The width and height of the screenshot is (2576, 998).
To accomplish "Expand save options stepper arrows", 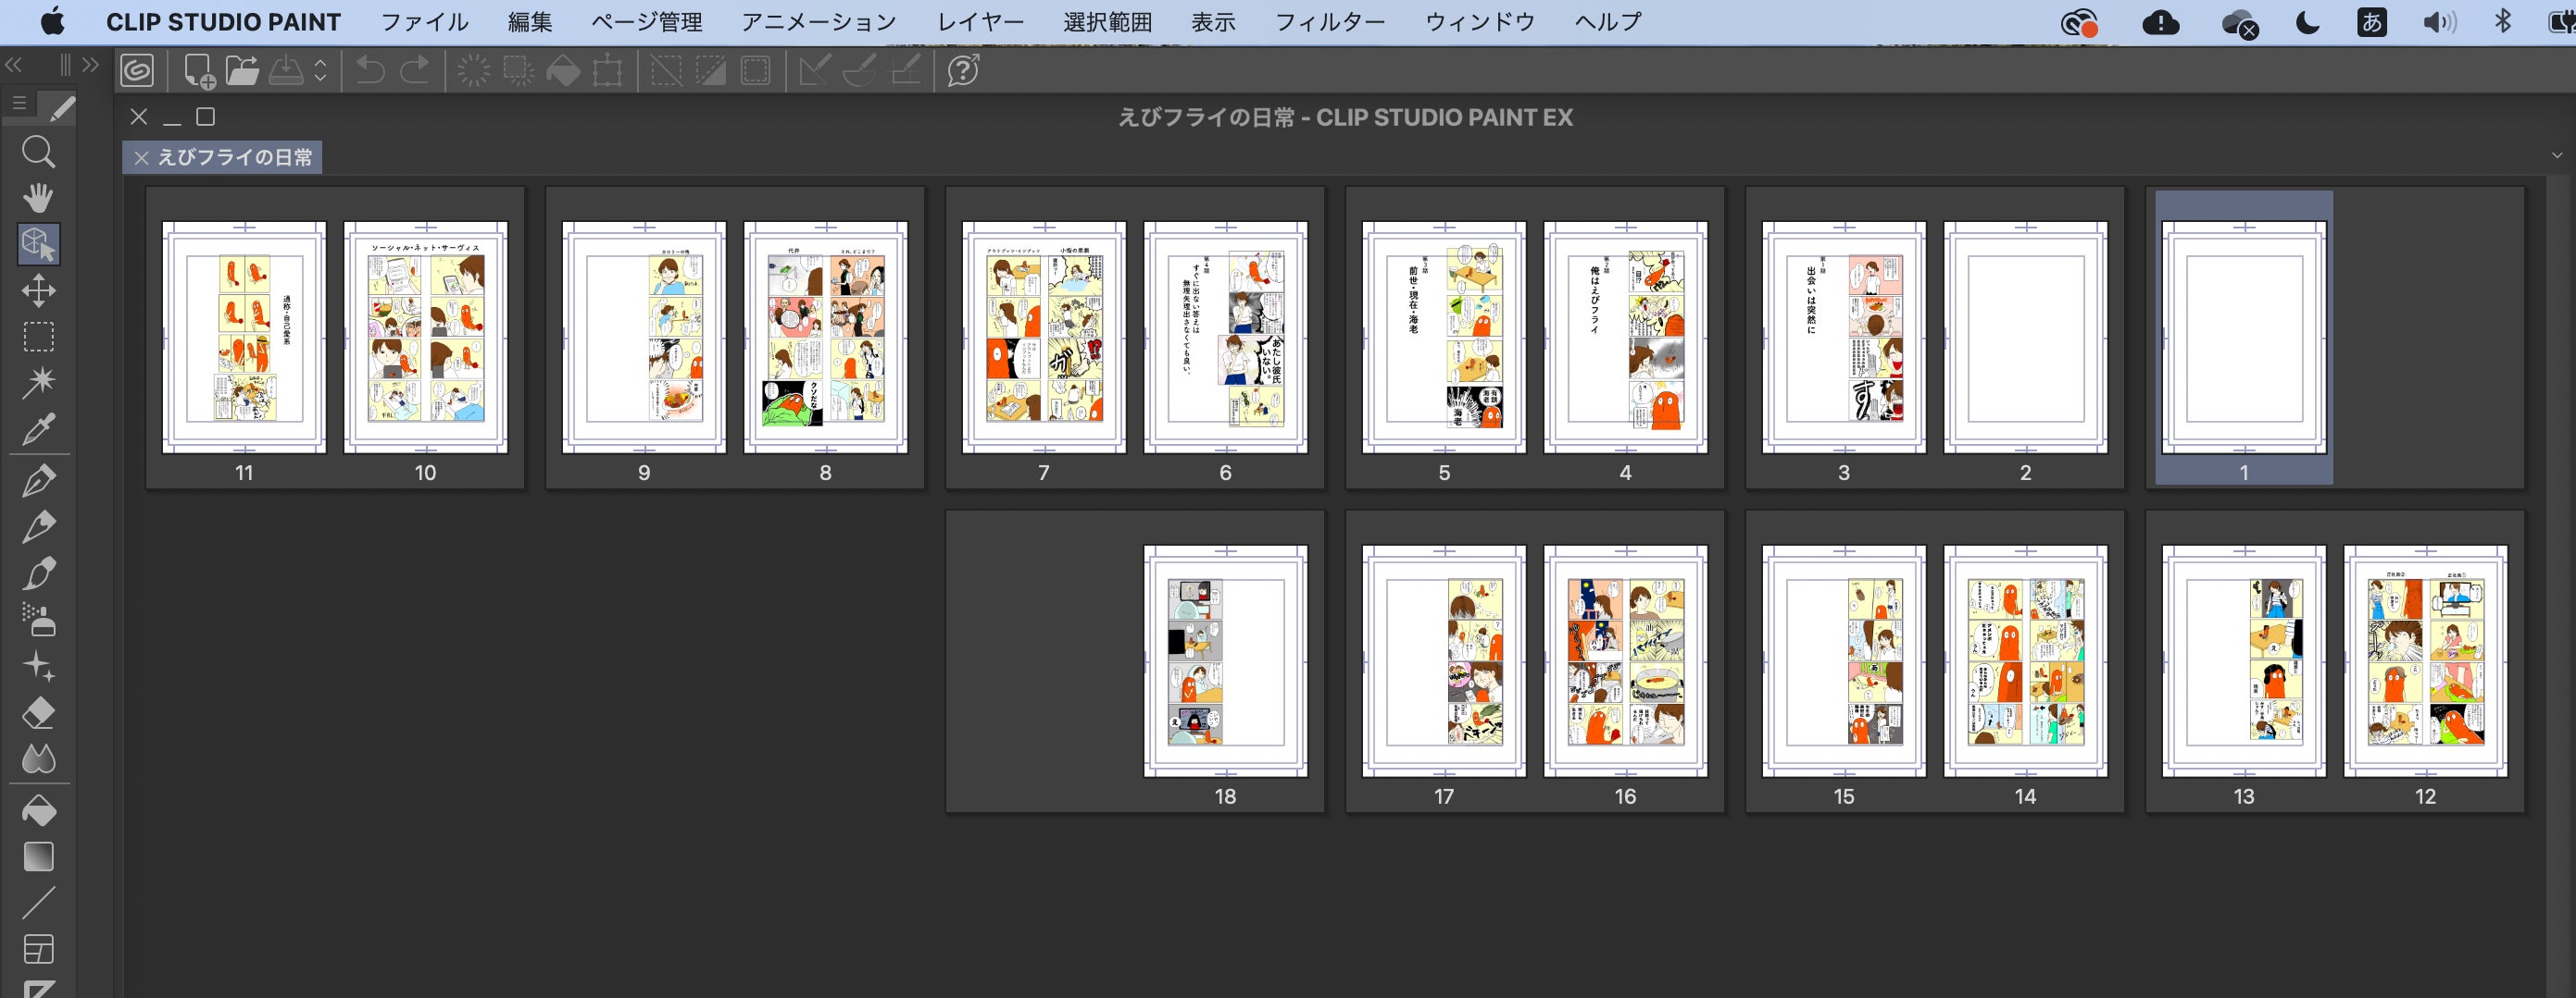I will [320, 71].
